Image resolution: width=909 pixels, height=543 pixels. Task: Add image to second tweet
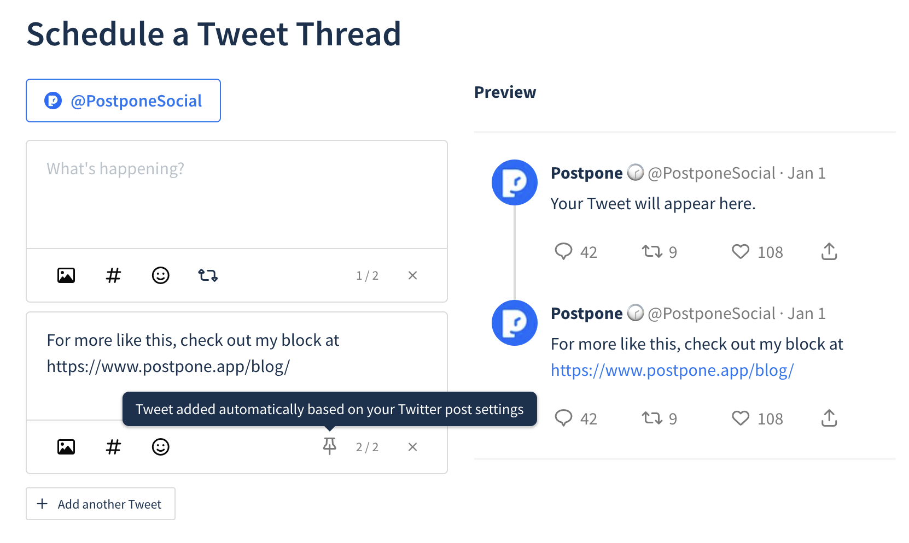tap(66, 447)
